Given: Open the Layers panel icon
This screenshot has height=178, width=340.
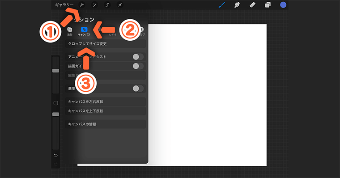Looking at the screenshot, I should (268, 5).
